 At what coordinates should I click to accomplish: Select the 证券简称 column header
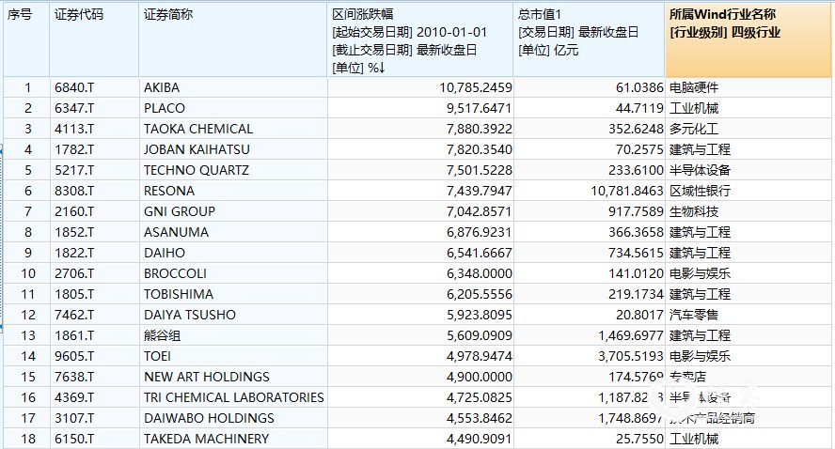tap(232, 40)
